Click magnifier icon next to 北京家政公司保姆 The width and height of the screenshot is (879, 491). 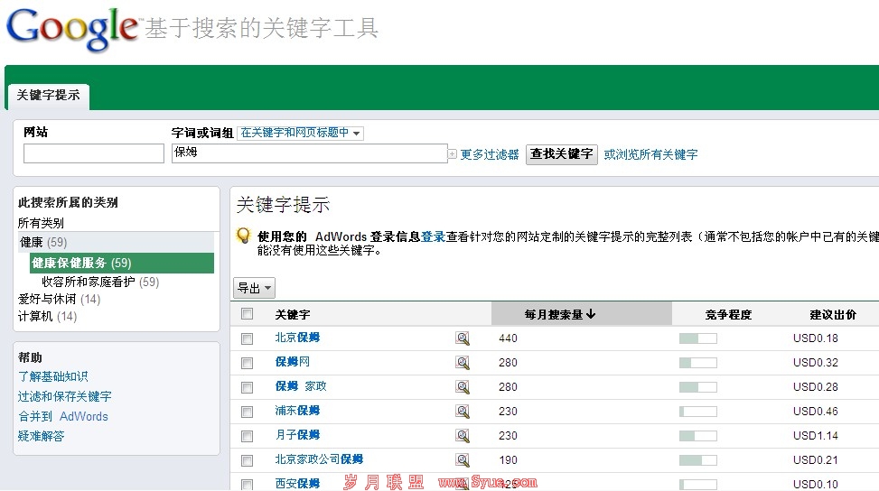pyautogui.click(x=463, y=460)
